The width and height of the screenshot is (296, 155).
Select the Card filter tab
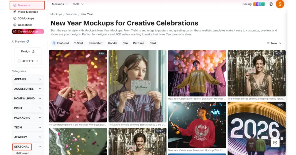[x=153, y=43]
